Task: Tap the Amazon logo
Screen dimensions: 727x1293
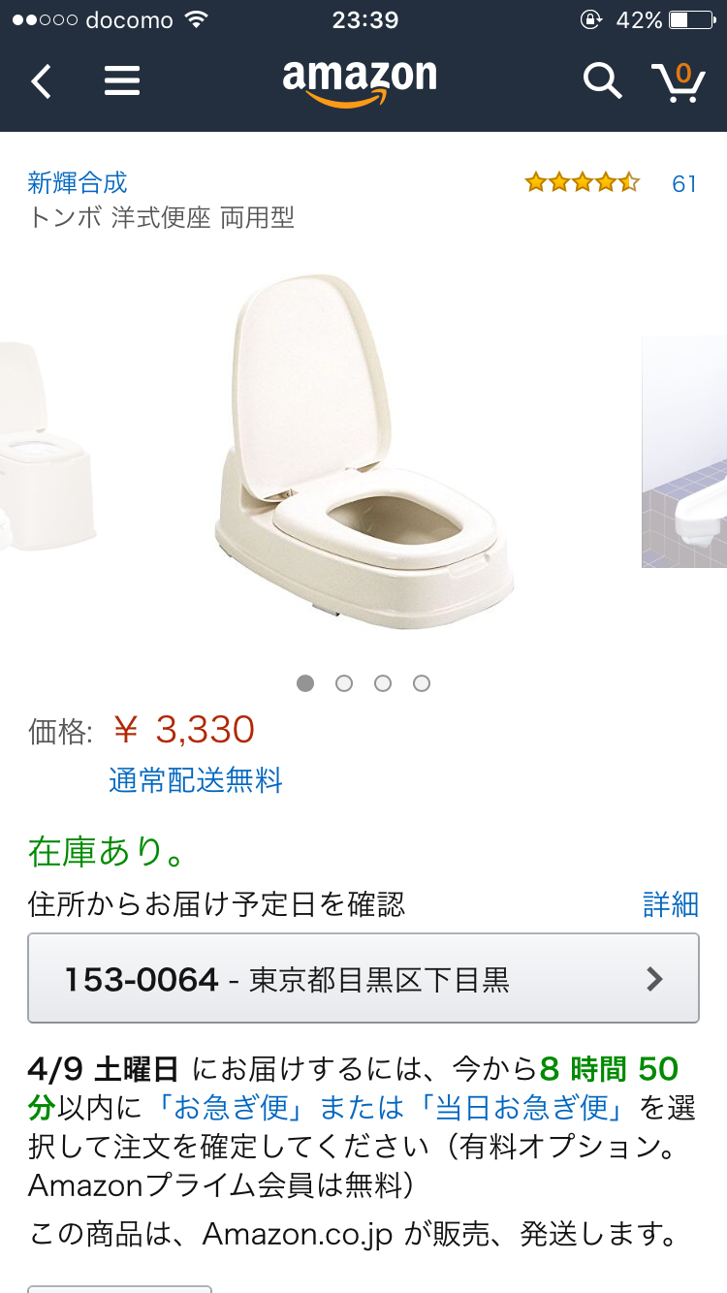Action: 360,83
